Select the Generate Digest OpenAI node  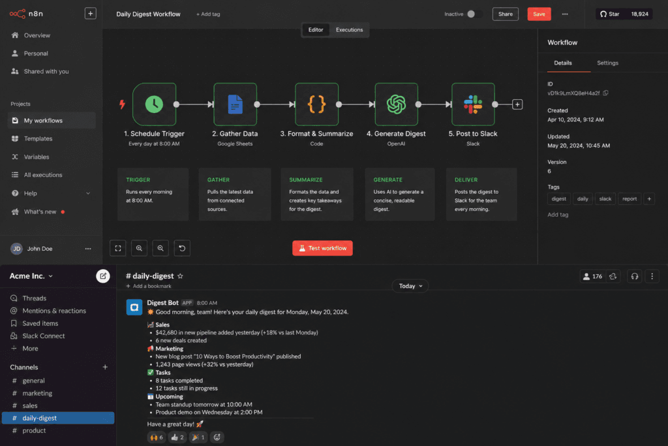click(396, 104)
